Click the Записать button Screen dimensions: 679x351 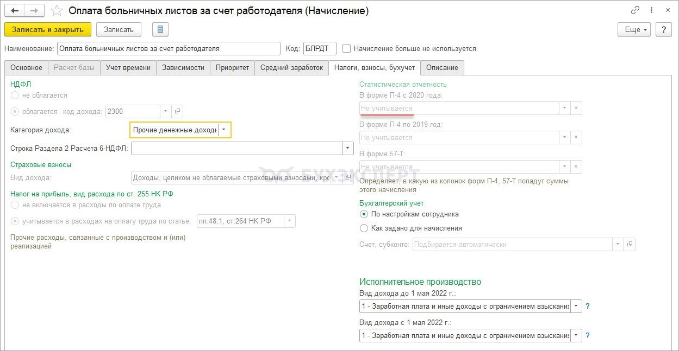[119, 29]
